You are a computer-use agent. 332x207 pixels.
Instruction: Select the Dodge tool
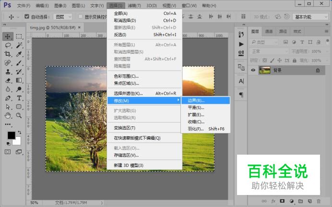19,89
